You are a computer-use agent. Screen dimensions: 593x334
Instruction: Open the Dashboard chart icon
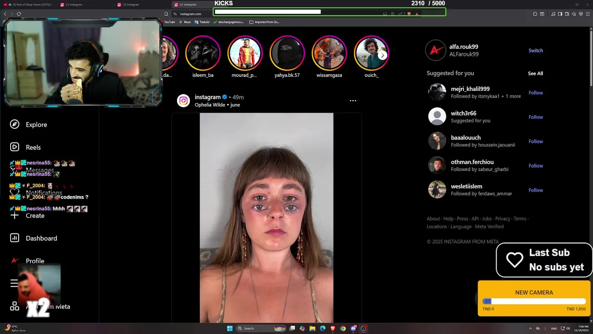coord(15,238)
